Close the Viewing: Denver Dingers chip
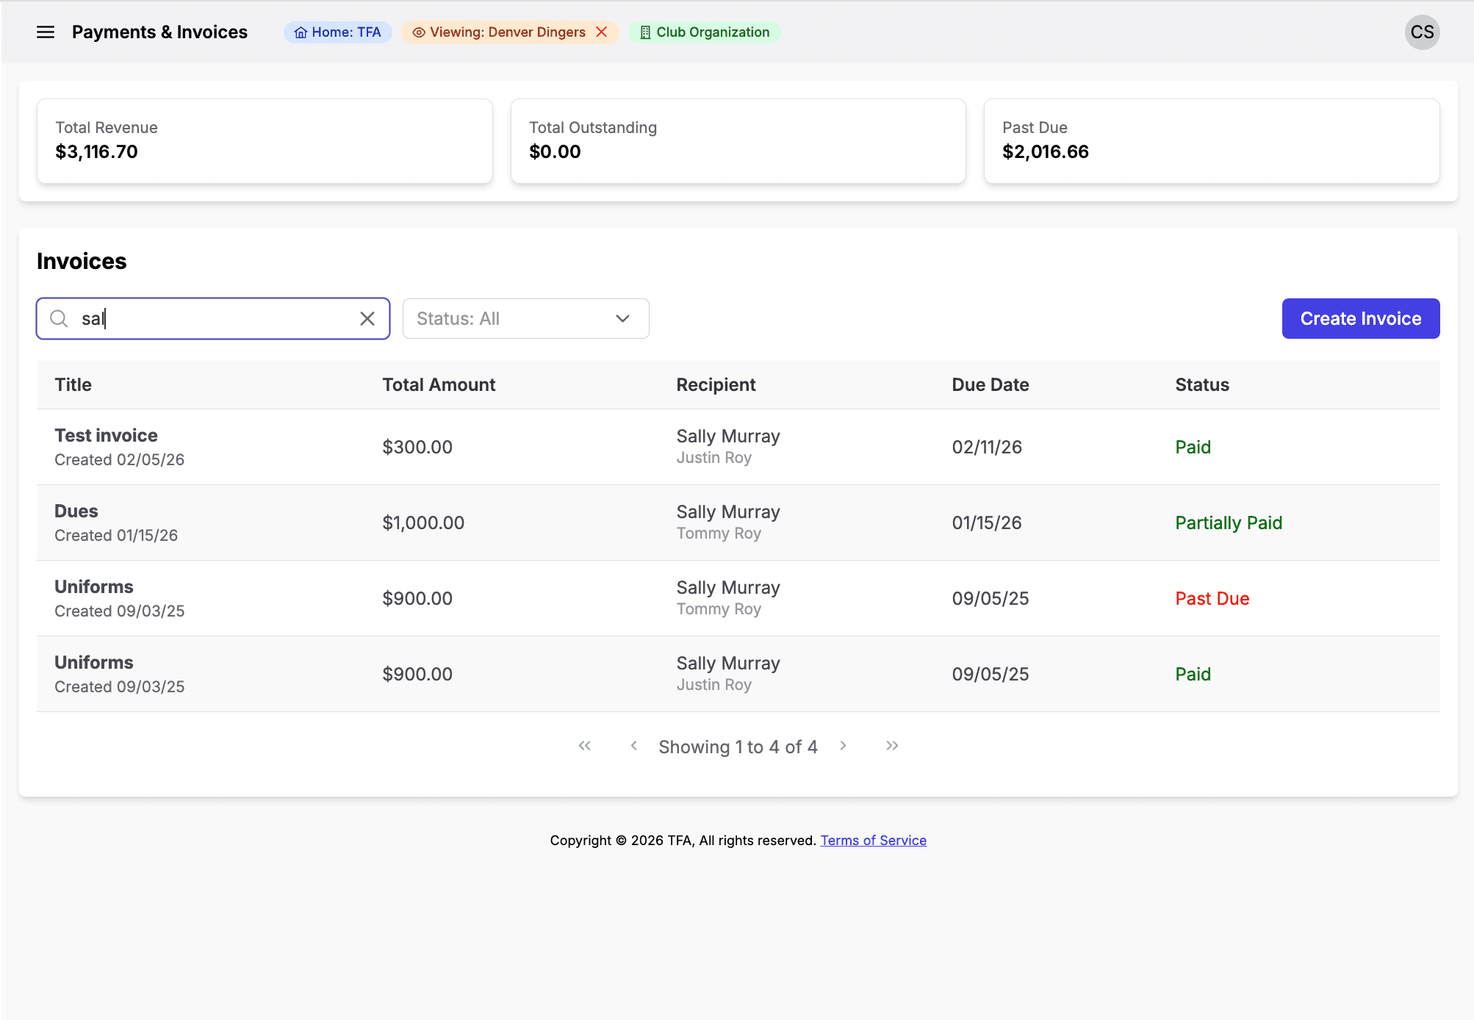This screenshot has height=1020, width=1474. point(602,32)
